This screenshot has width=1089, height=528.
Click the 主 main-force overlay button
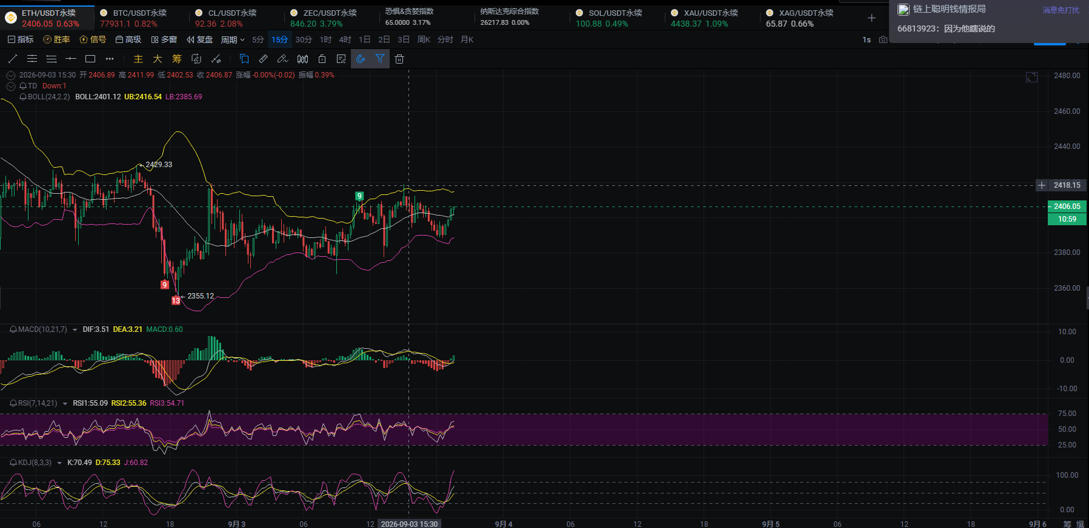(138, 59)
